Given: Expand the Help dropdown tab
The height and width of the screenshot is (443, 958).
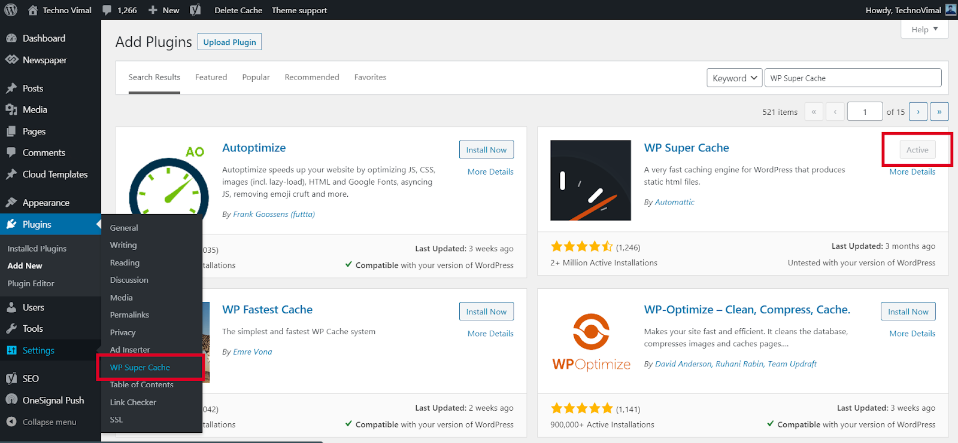Looking at the screenshot, I should point(924,29).
